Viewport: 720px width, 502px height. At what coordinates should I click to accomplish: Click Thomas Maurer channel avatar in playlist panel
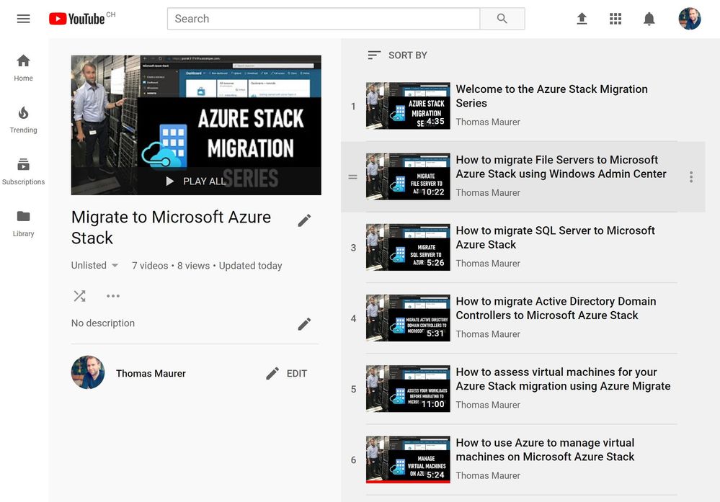(x=88, y=372)
